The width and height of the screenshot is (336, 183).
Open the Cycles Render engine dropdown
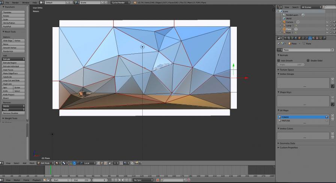[121, 3]
